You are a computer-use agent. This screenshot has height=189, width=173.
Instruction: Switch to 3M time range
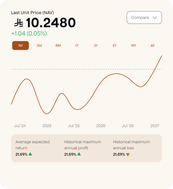point(39,46)
